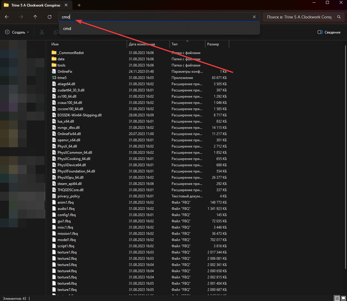Image resolution: width=347 pixels, height=301 pixels.
Task: Select the file named lua_x64.dll
Action: 66,121
